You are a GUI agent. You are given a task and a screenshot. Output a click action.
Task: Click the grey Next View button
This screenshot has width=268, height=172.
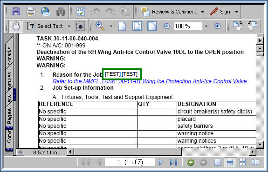click(x=203, y=162)
